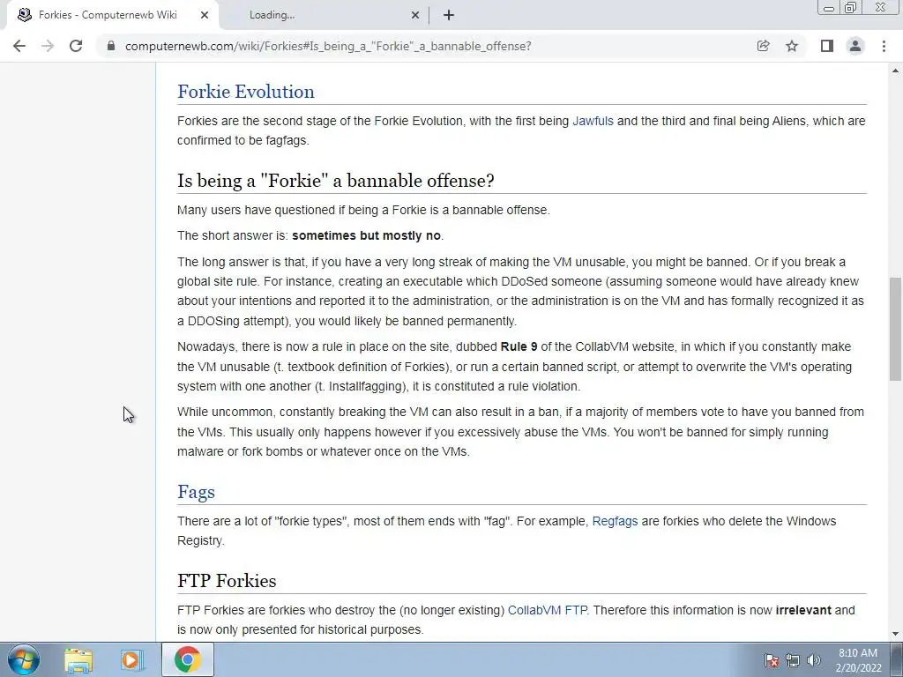Image resolution: width=903 pixels, height=677 pixels.
Task: Open the volume speaker icon in tray
Action: coord(814,660)
